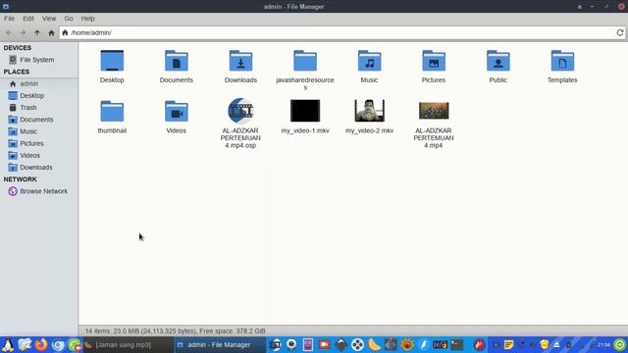Launch Chromium browser from the taskbar
This screenshot has height=353, width=628.
58,344
